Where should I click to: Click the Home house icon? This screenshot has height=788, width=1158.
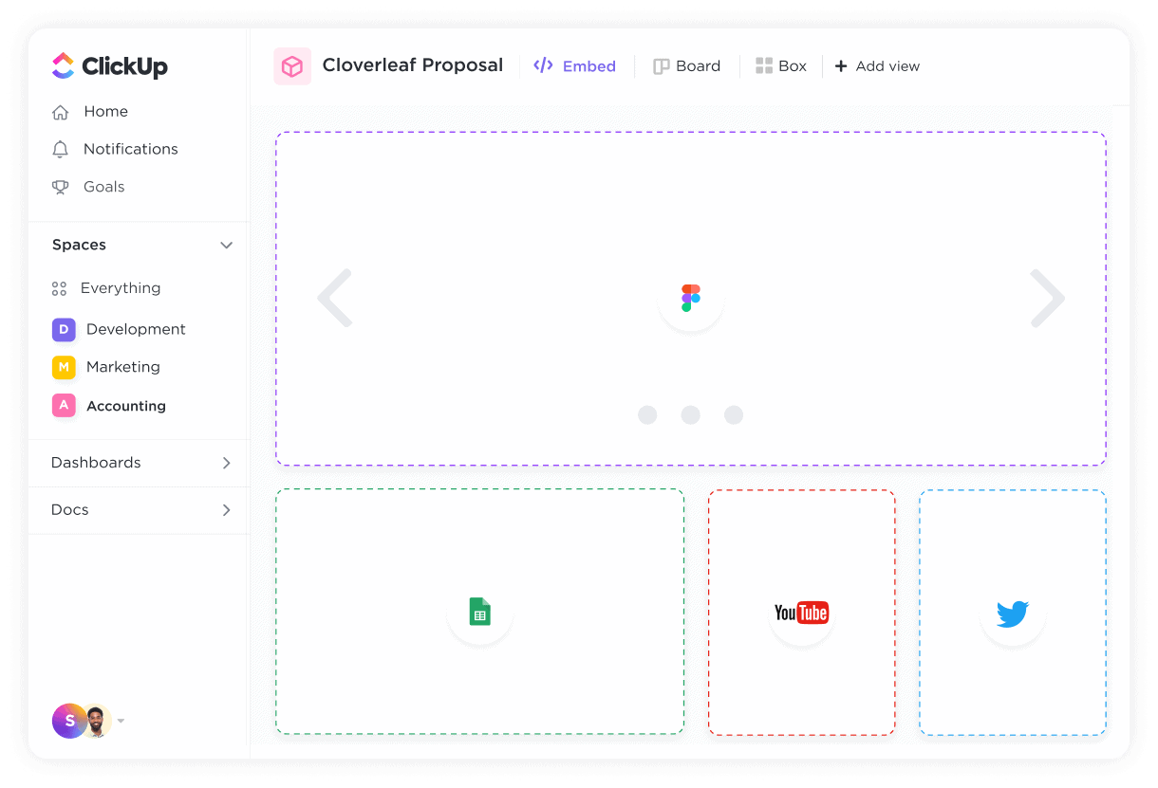(x=60, y=112)
